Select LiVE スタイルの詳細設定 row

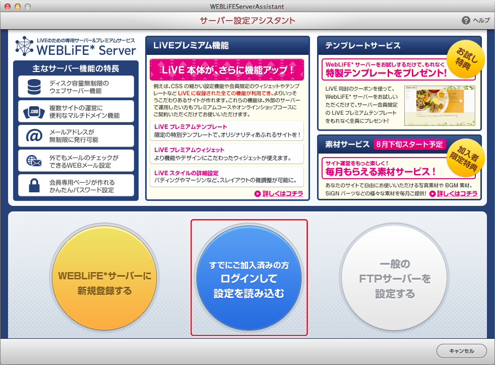click(227, 177)
